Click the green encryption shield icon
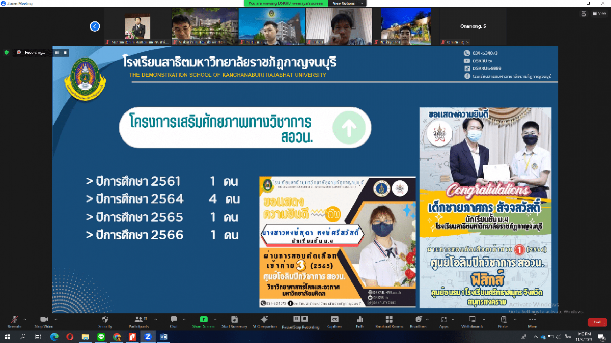The height and width of the screenshot is (343, 611). (6, 52)
